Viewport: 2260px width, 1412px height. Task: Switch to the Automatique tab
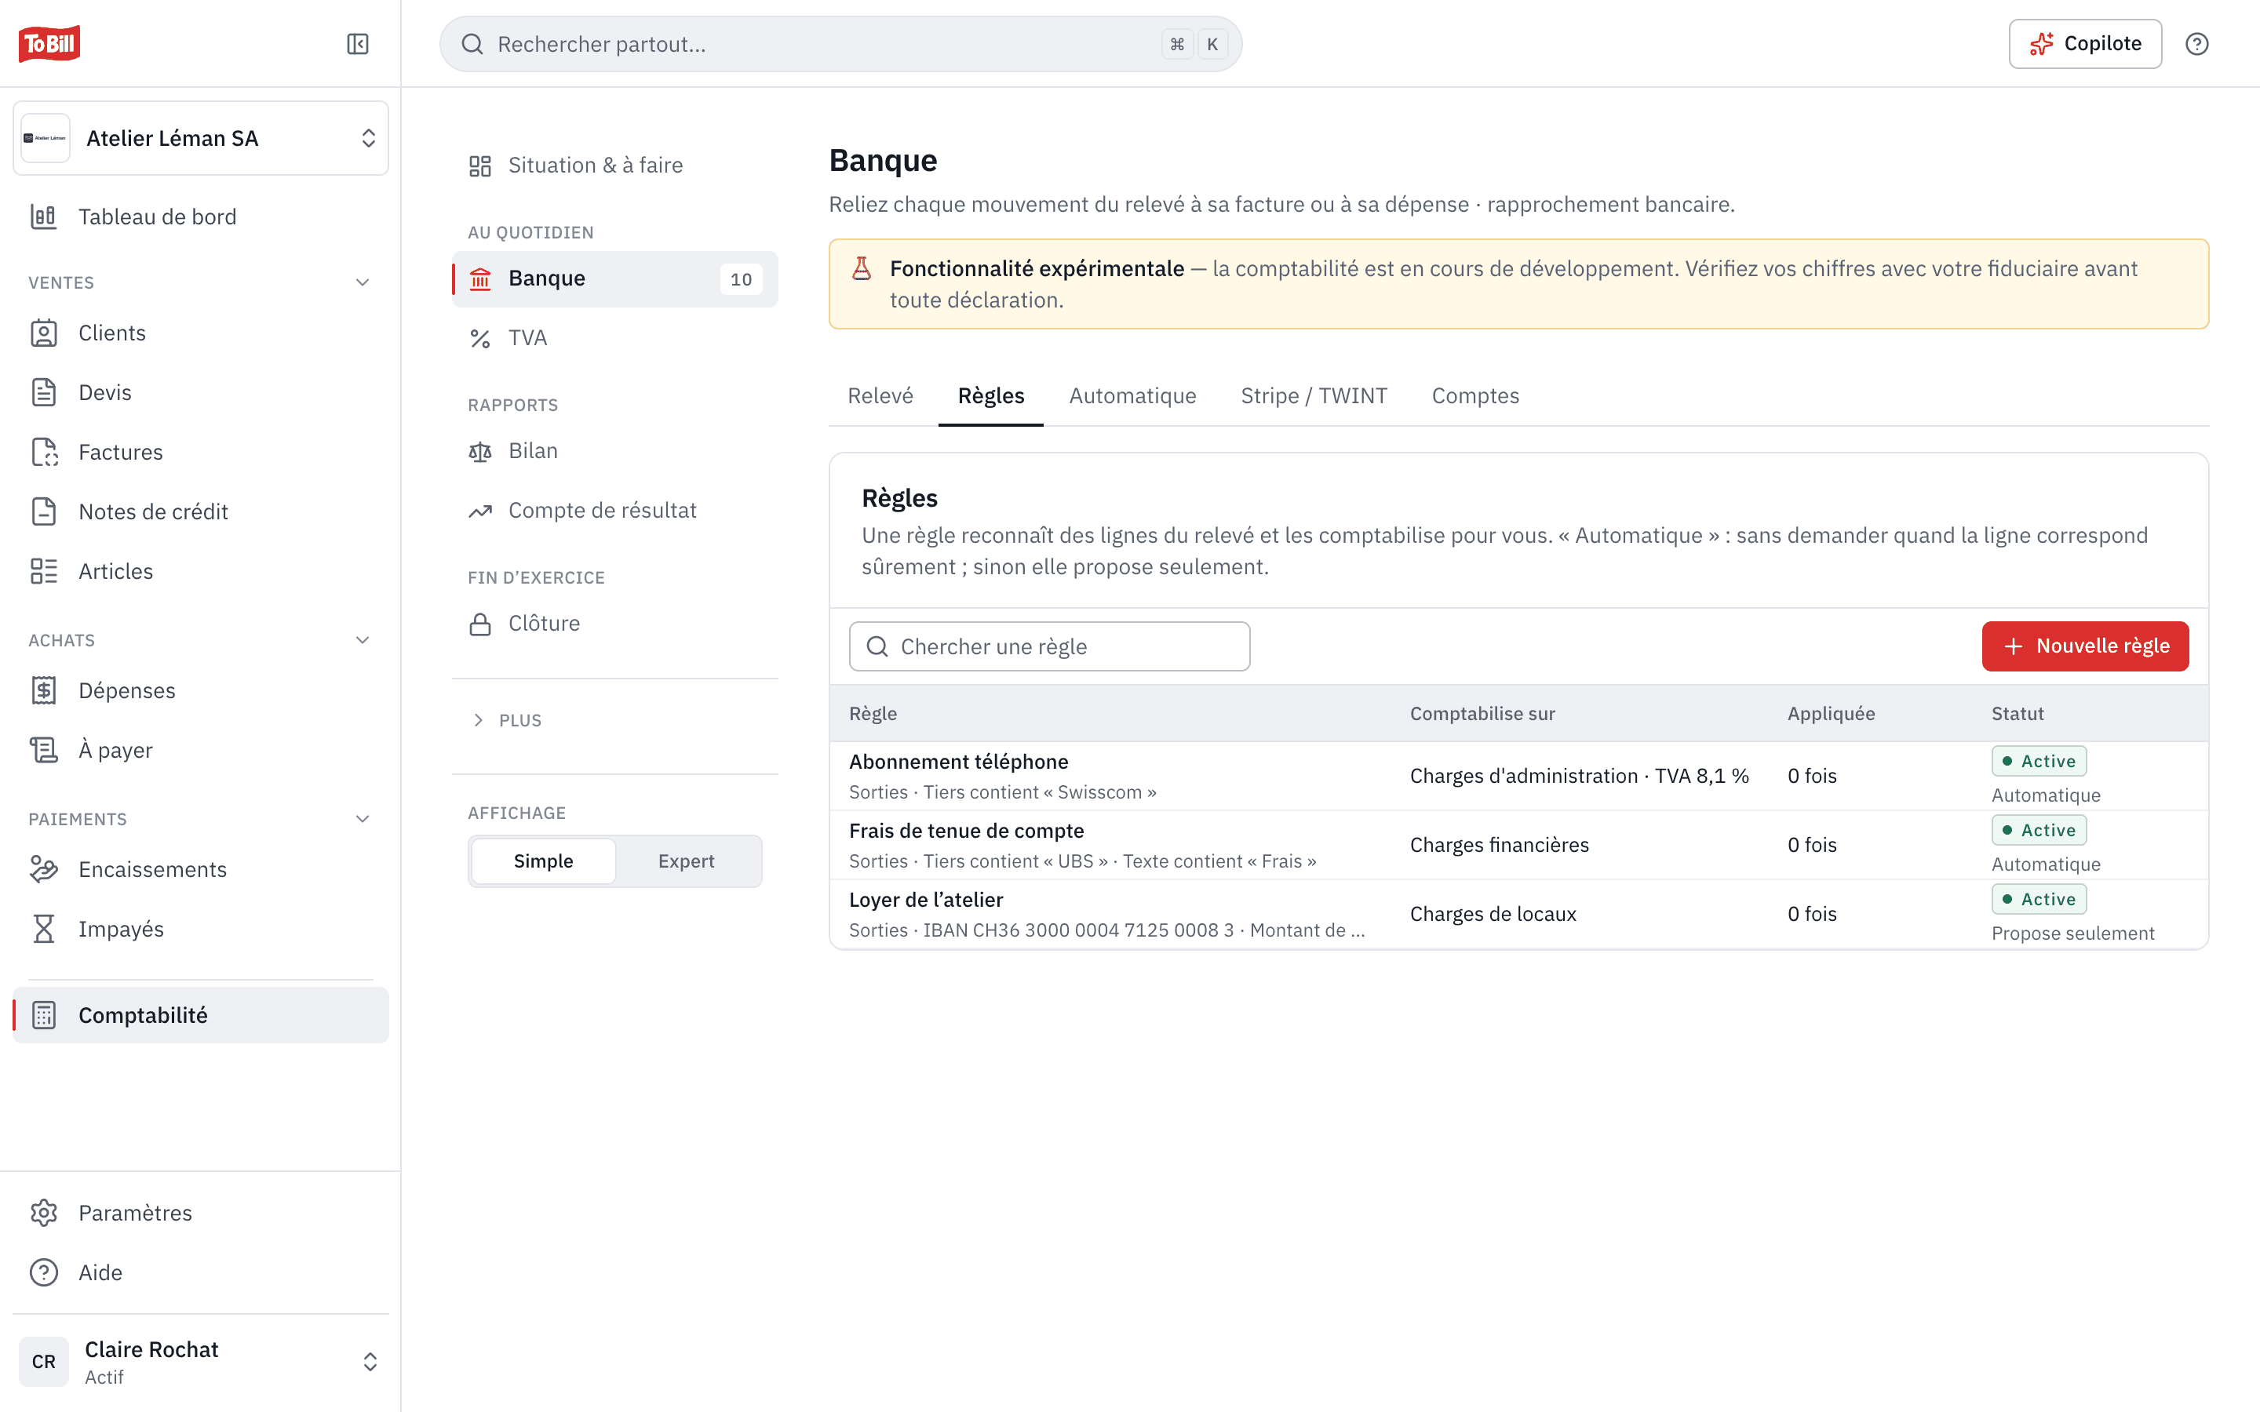pyautogui.click(x=1132, y=396)
